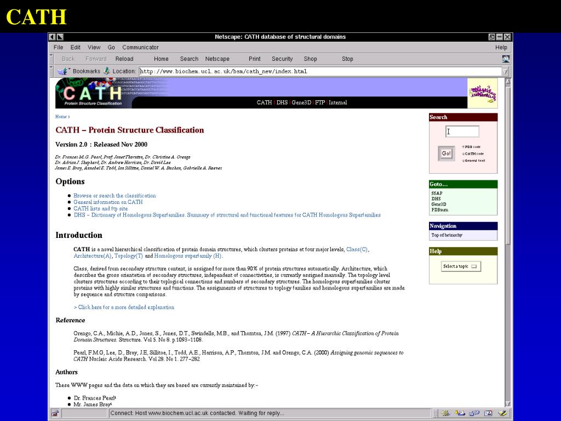
Task: Select the PDB code radio option
Action: pos(463,147)
